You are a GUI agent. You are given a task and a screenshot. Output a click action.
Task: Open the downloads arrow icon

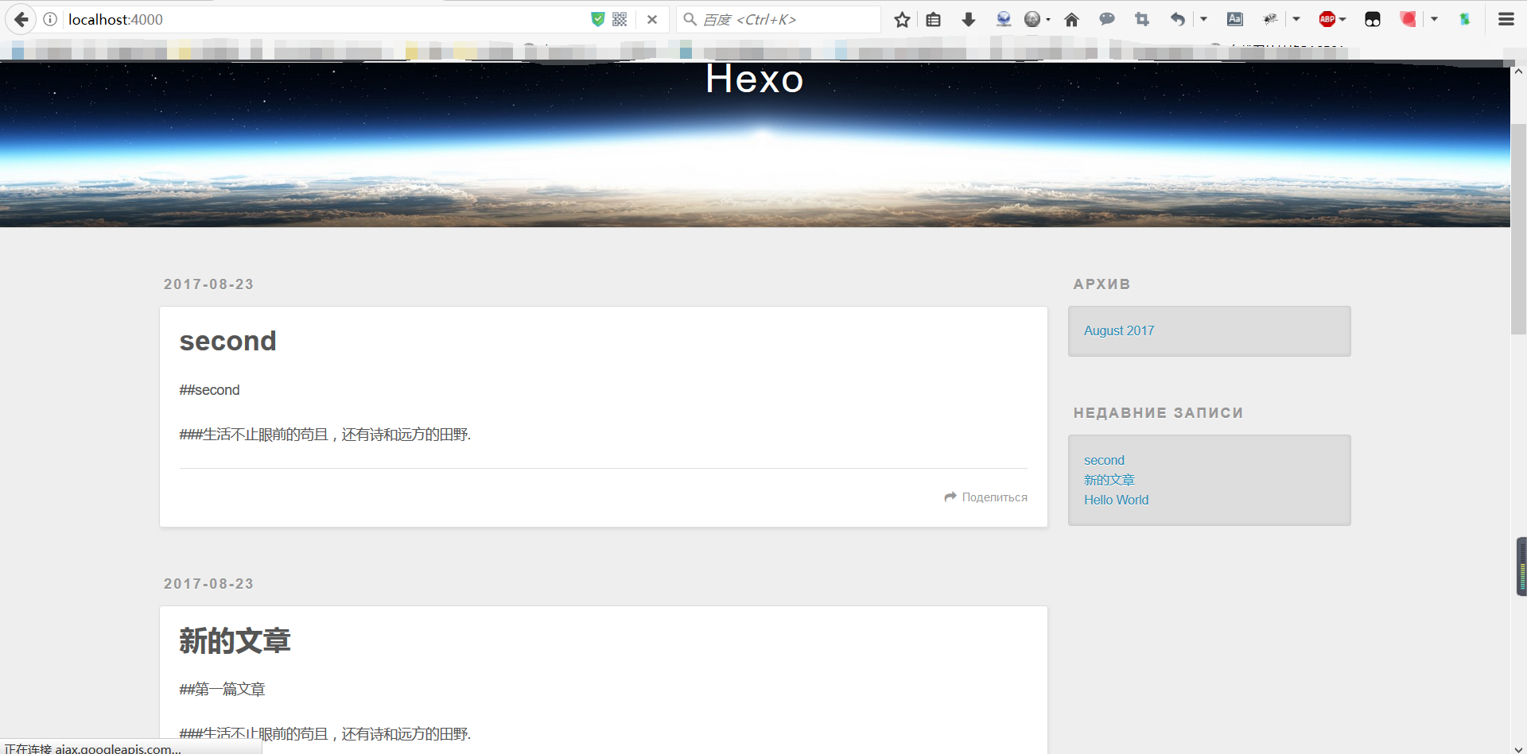(x=969, y=19)
